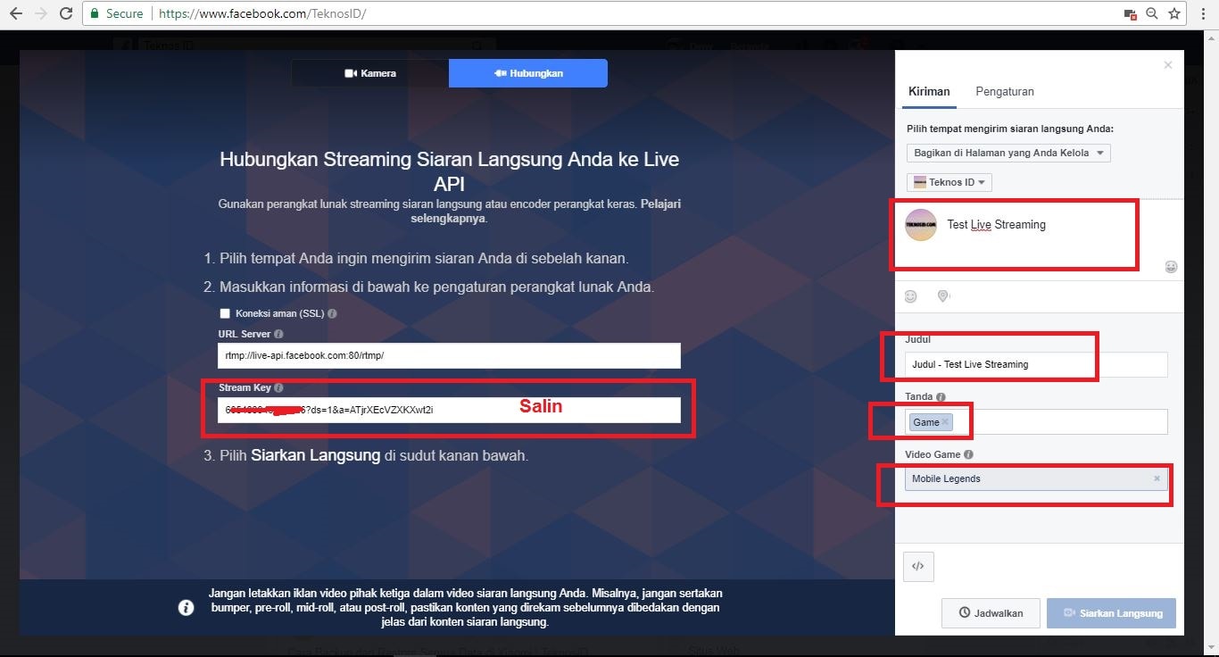Open browser zoom magnifier icon
The image size is (1219, 657).
coord(1152,14)
